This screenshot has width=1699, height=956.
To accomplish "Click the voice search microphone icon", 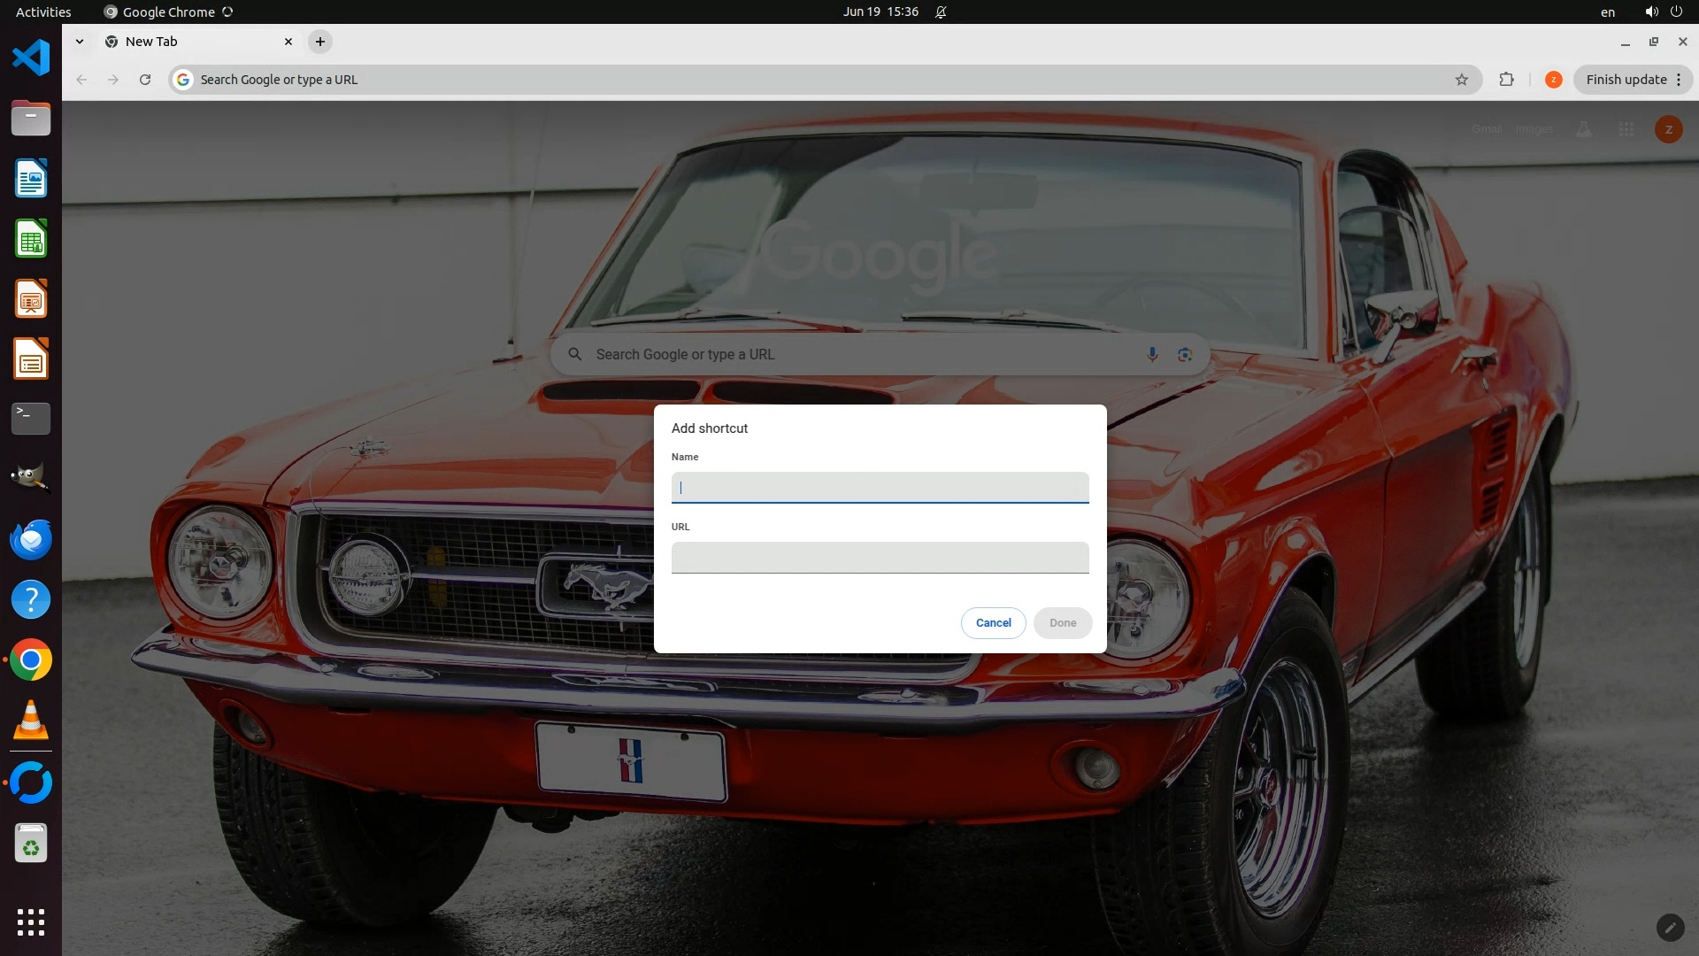I will pos(1151,354).
